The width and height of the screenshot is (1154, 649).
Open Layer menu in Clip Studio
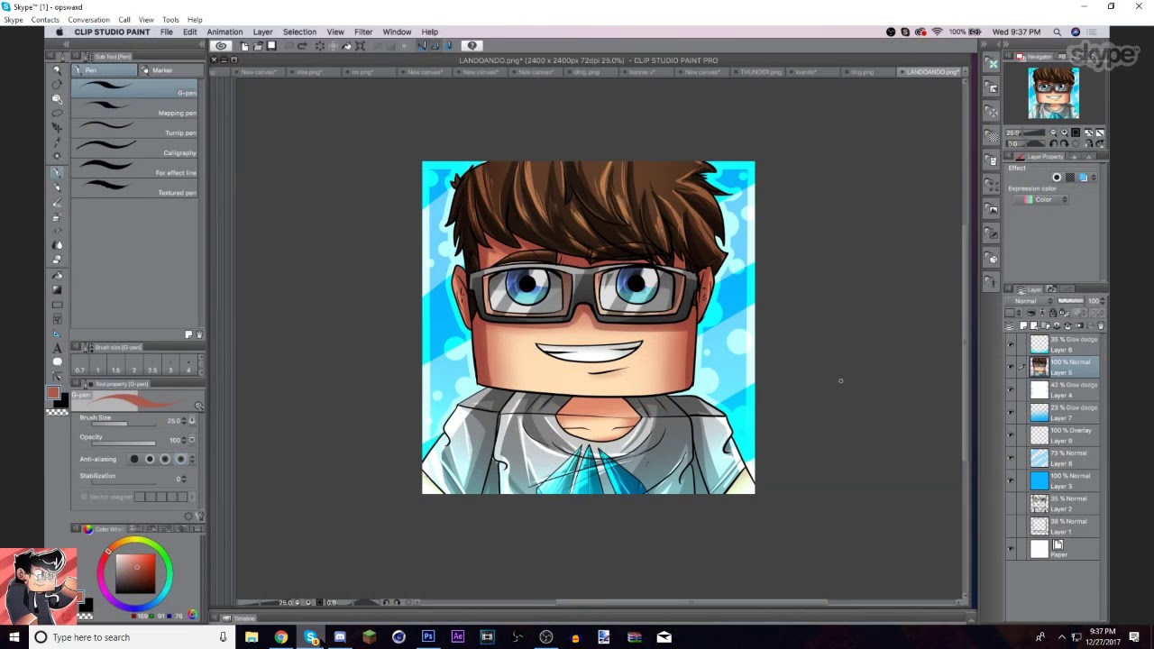pos(262,32)
